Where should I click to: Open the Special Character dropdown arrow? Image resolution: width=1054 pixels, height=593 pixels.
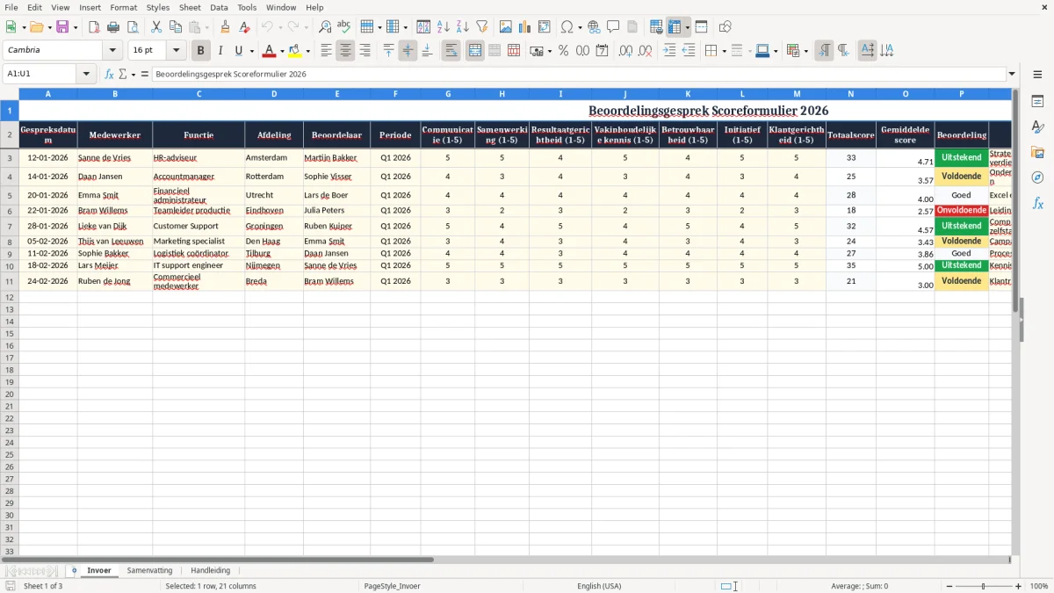pyautogui.click(x=580, y=27)
